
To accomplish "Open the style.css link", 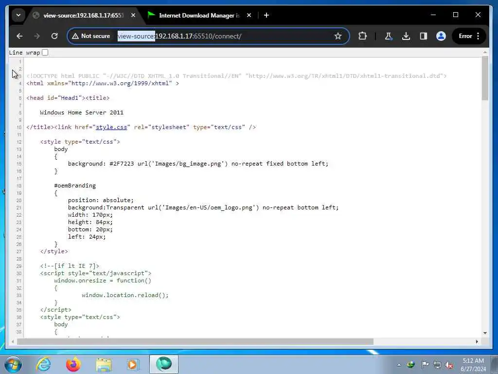I will (111, 127).
